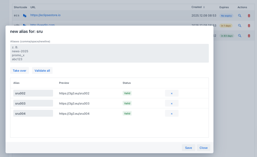This screenshot has width=257, height=157.
Task: Follow the http://vaadin.com link
Action: click(42, 25)
